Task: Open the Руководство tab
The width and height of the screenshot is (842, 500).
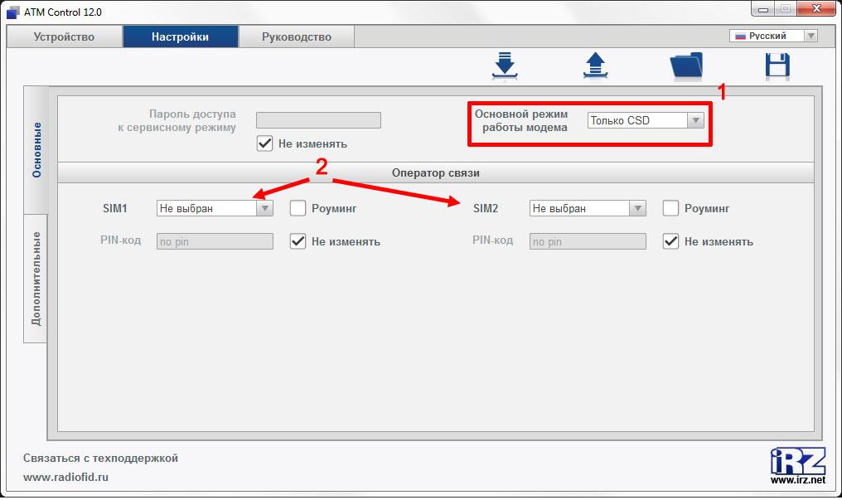Action: tap(296, 36)
